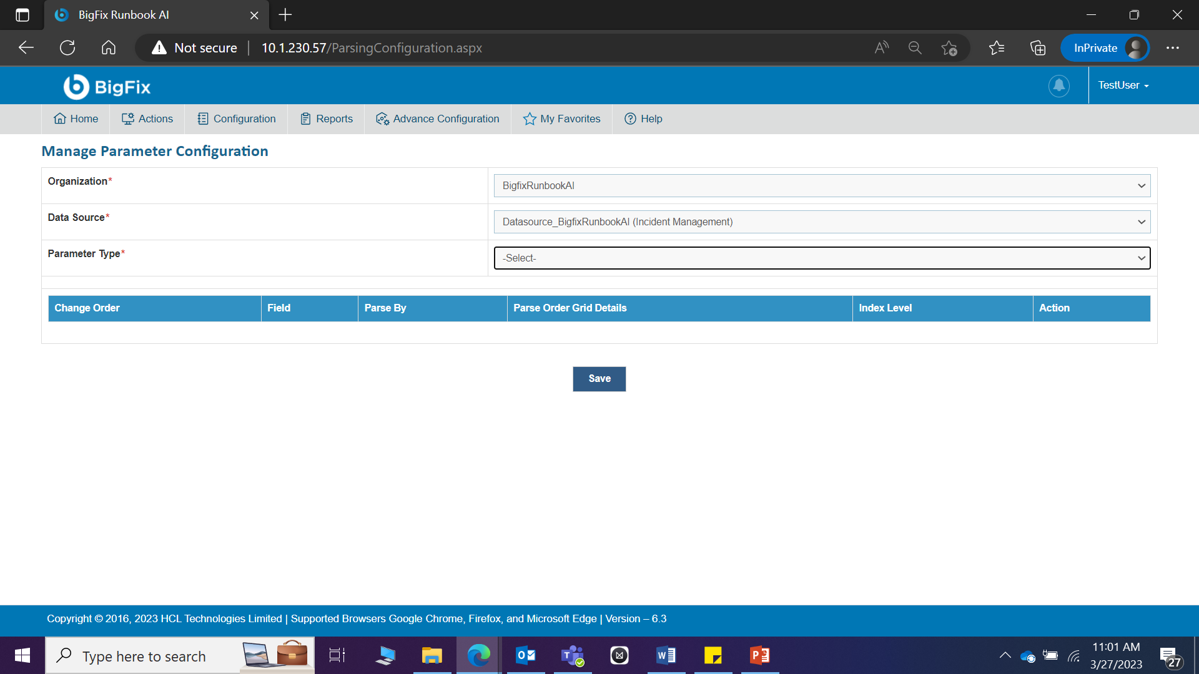Viewport: 1199px width, 674px height.
Task: Click the notification bell icon
Action: (1058, 85)
